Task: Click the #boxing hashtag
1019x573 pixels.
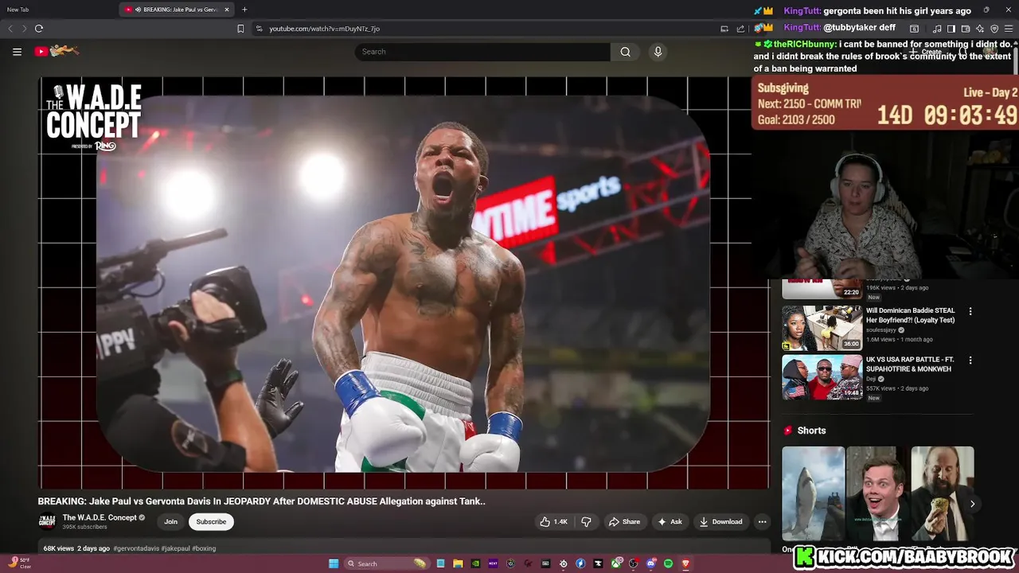Action: [204, 548]
